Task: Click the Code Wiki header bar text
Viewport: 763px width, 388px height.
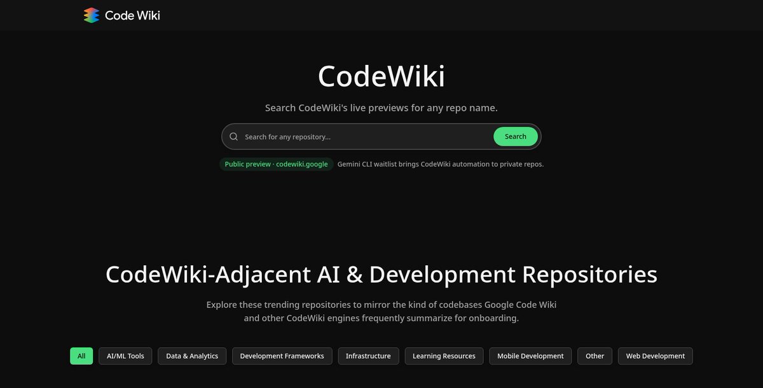Action: [133, 15]
